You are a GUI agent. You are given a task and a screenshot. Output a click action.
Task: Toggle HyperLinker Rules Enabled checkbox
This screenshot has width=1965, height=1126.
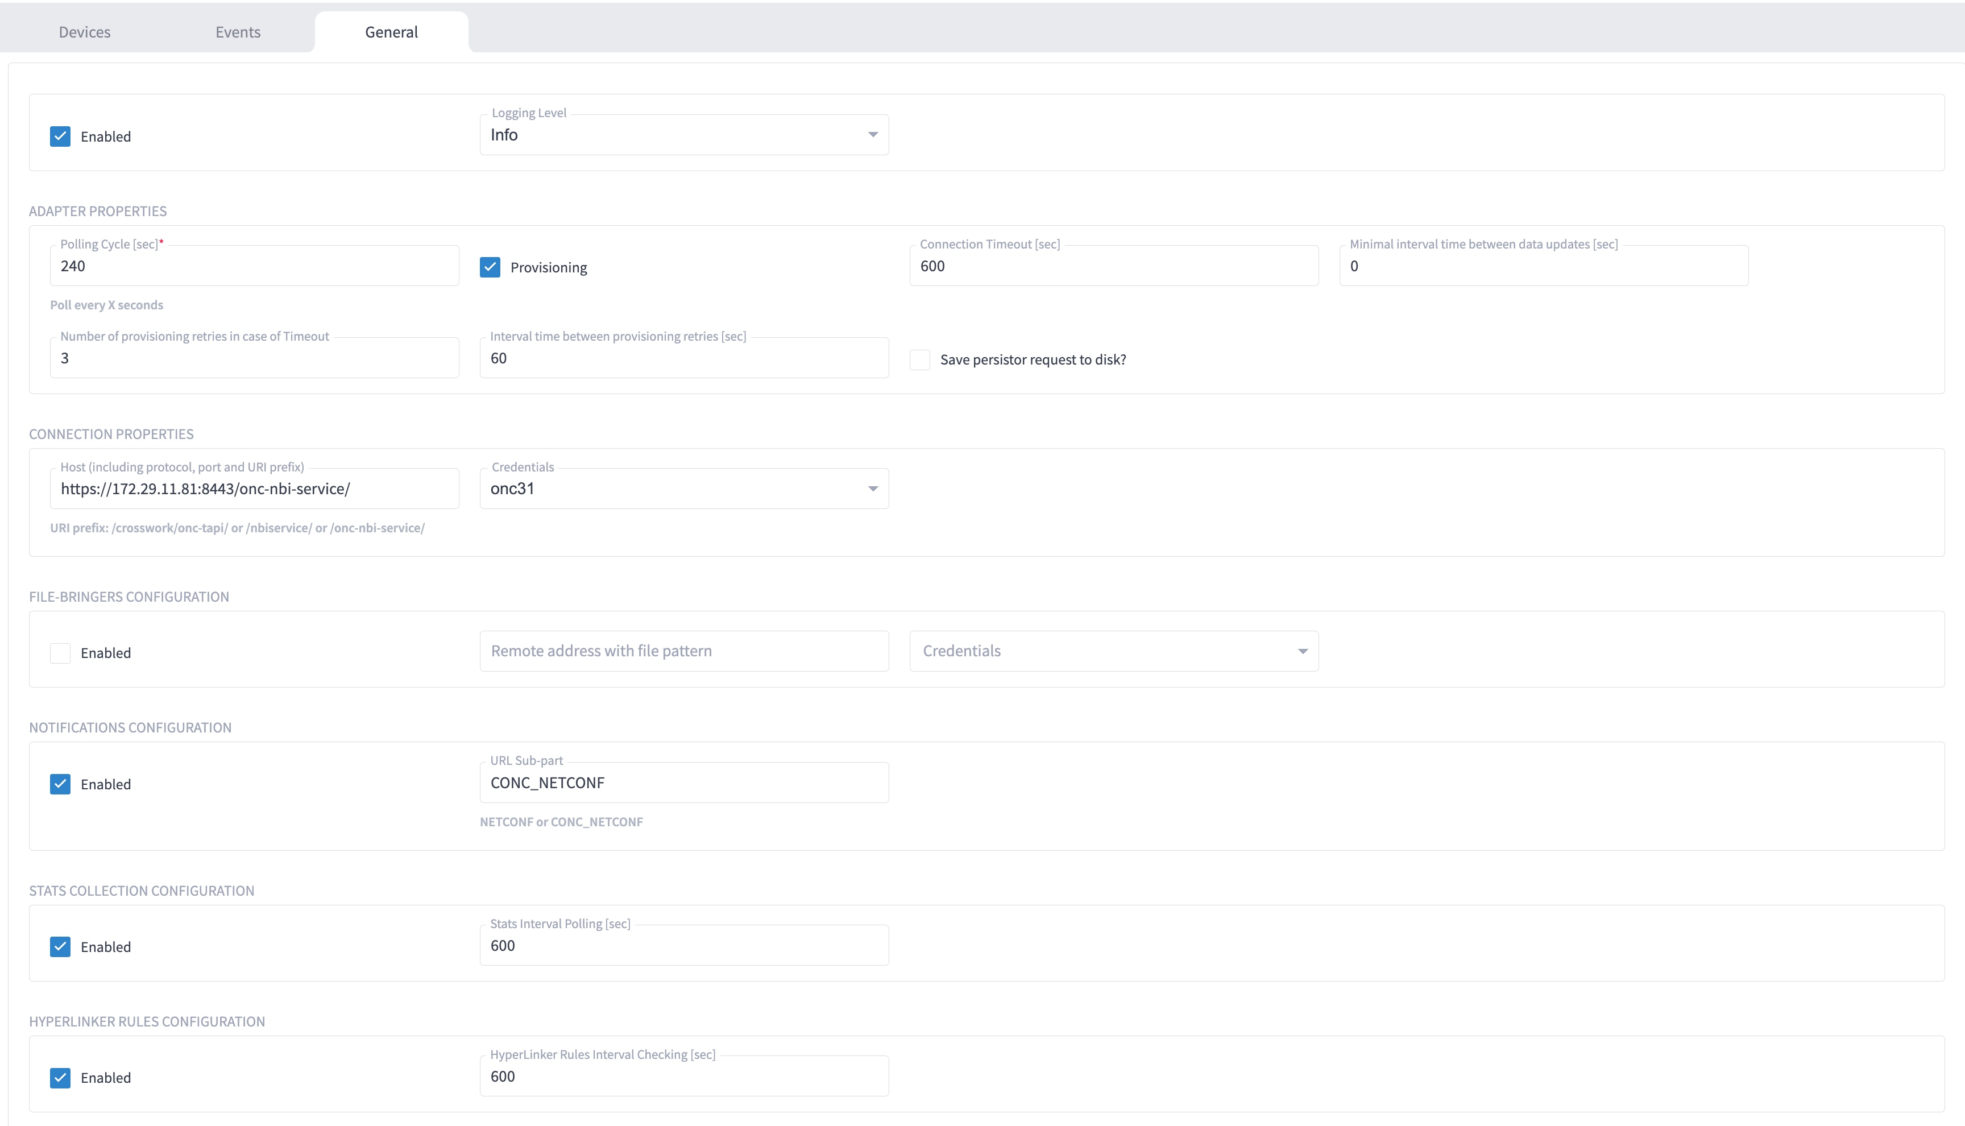[x=60, y=1077]
